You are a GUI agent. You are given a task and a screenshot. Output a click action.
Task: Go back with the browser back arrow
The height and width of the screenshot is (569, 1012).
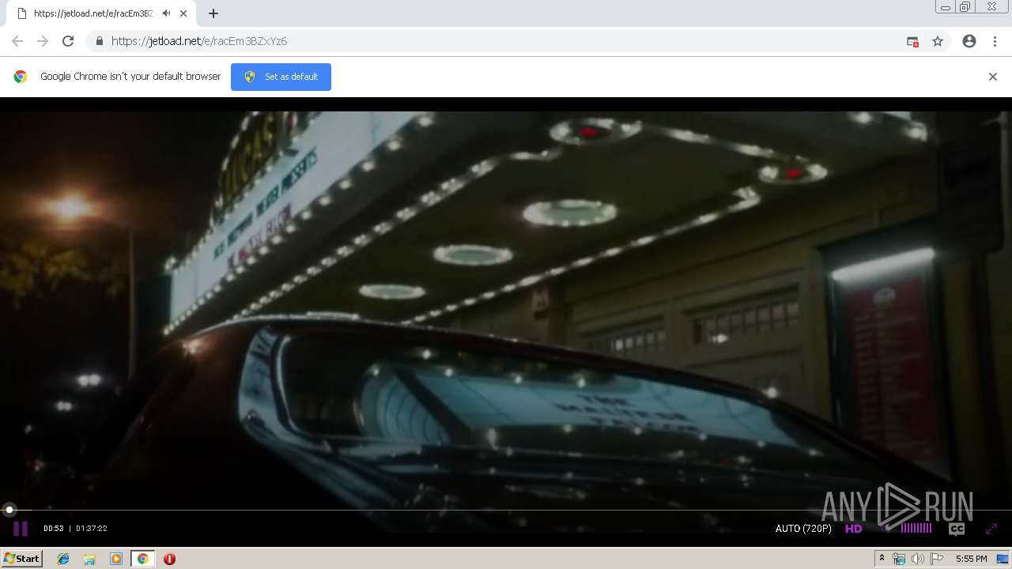(x=17, y=41)
